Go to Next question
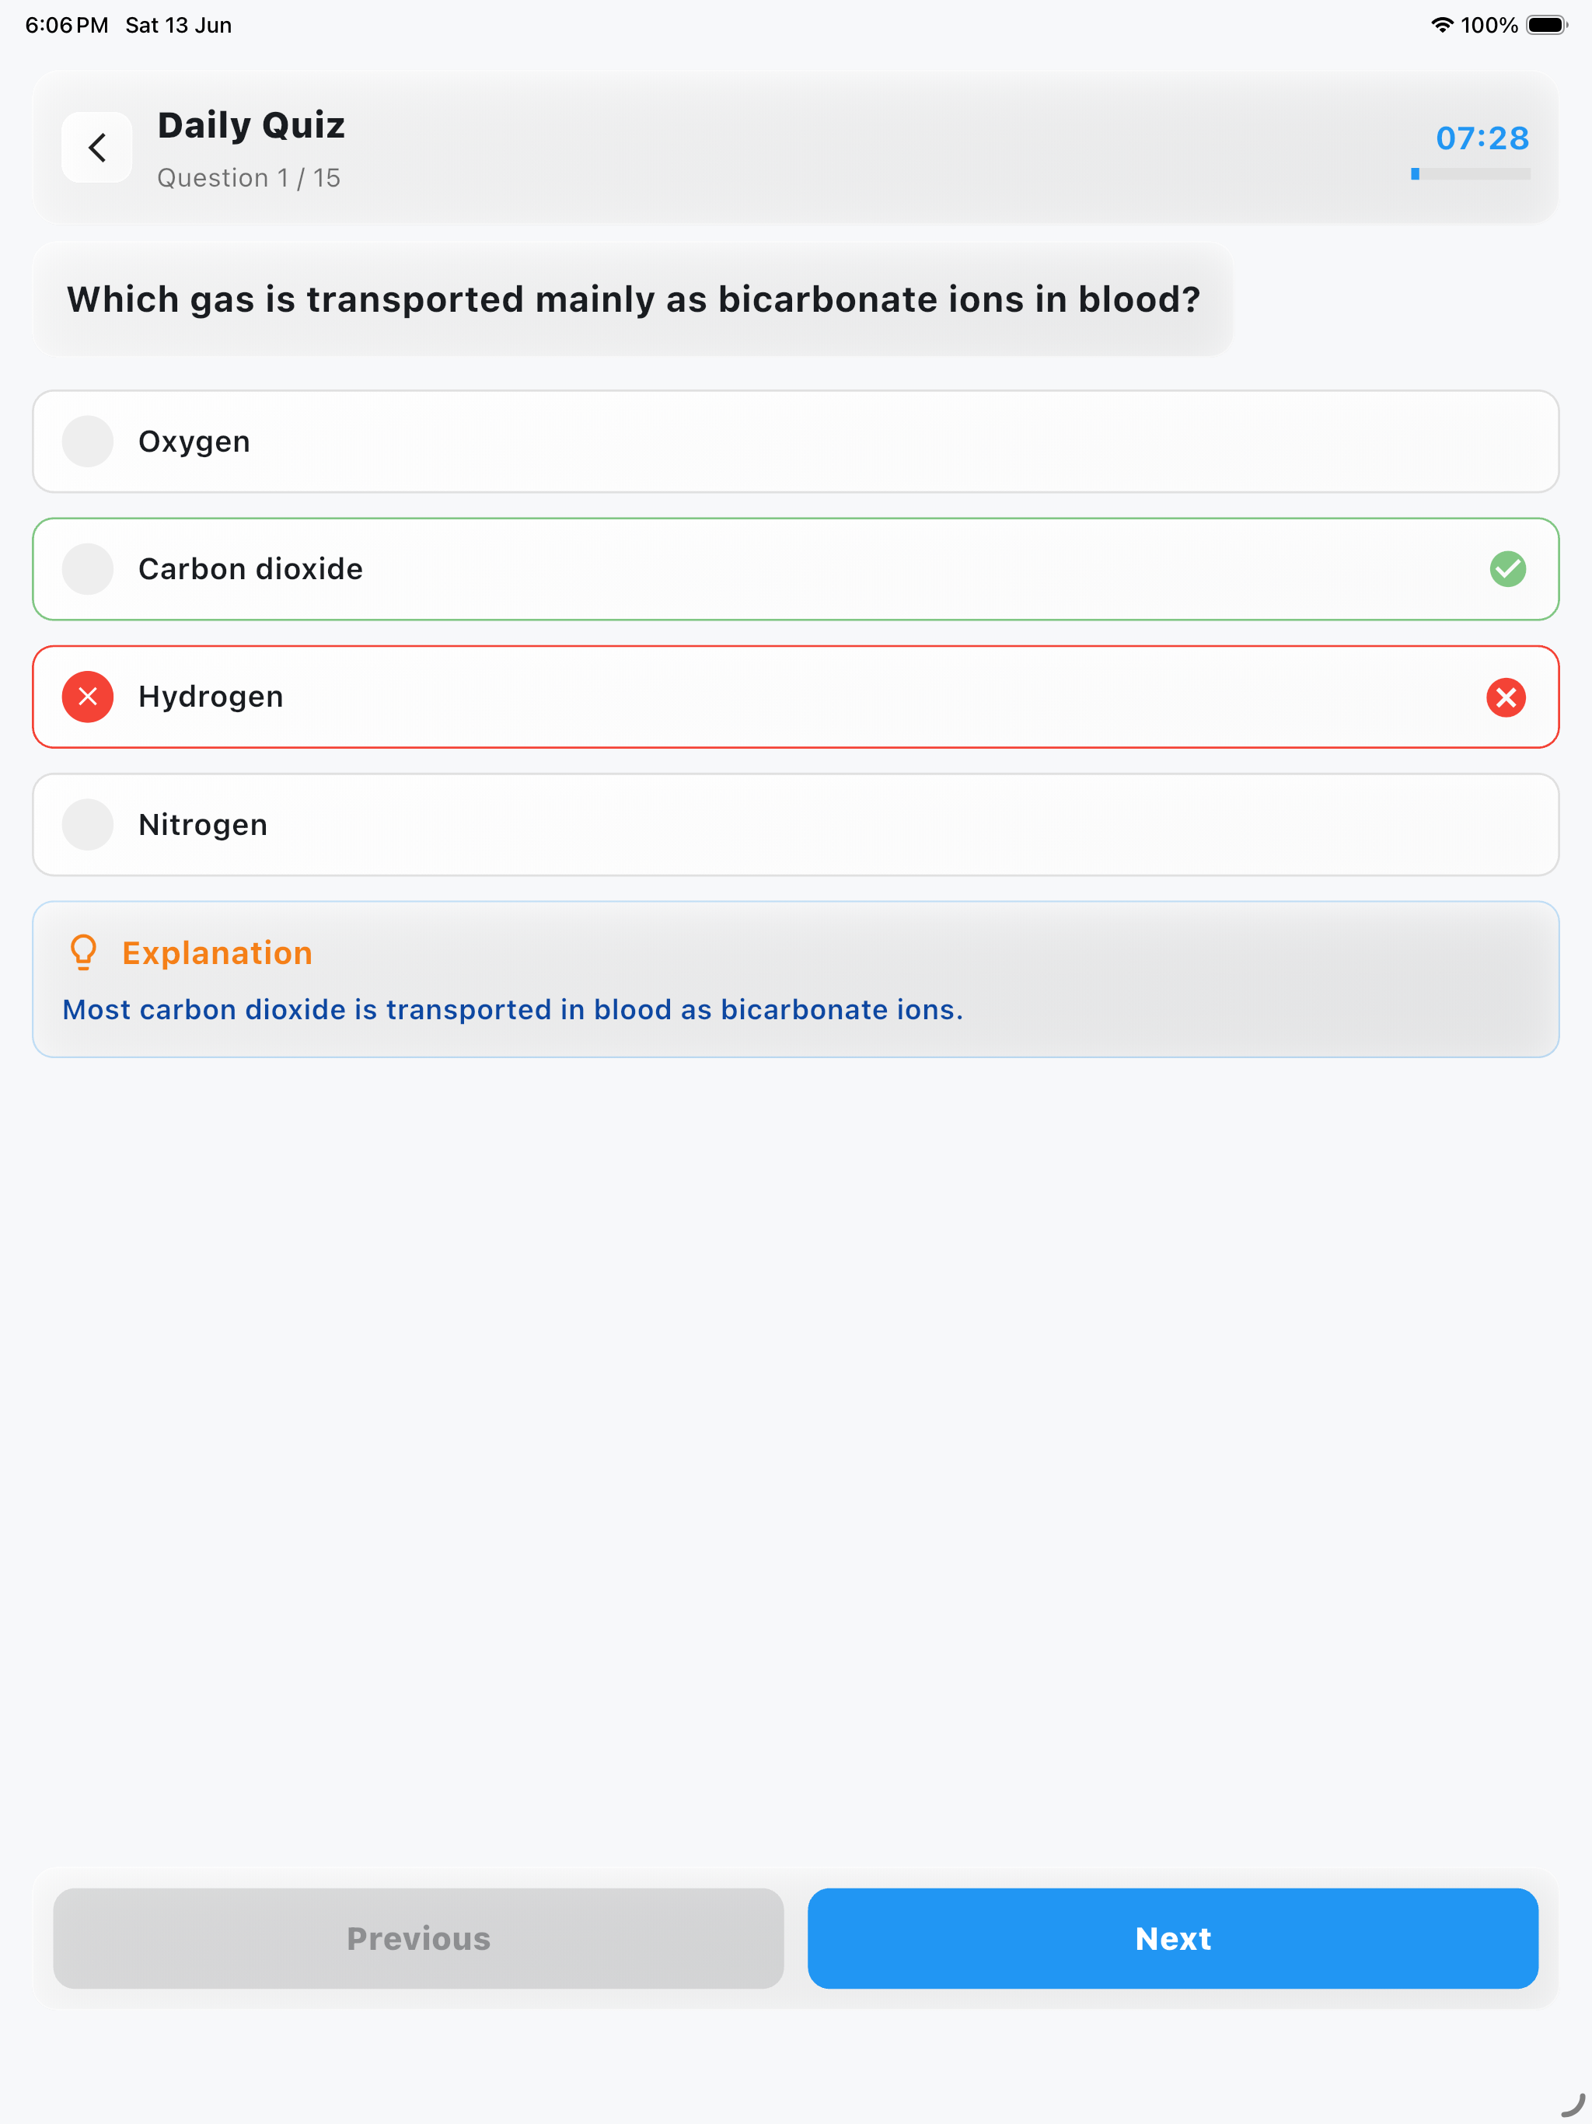This screenshot has height=2124, width=1592. 1172,1937
